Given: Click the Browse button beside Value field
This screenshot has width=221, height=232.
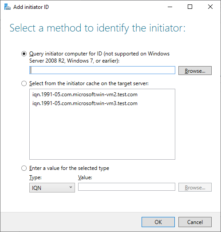Looking at the screenshot, I should [x=195, y=187].
